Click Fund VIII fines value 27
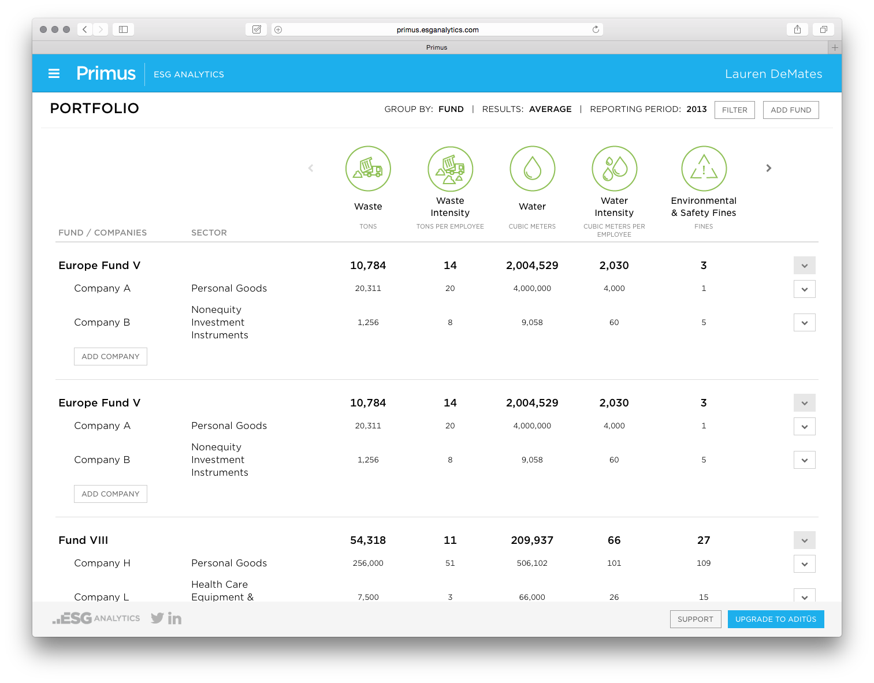Screen dimensions: 874x683 point(704,540)
